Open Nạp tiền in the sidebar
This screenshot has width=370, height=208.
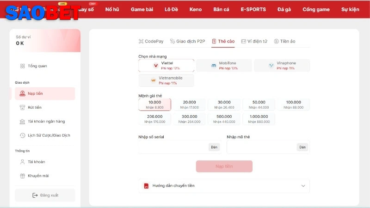[x=45, y=94]
